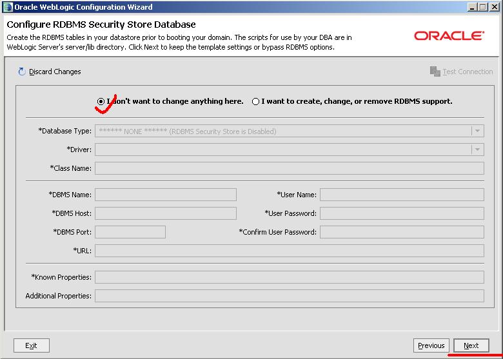Click into the DBMS Name field
This screenshot has height=359, width=503.
(x=166, y=195)
